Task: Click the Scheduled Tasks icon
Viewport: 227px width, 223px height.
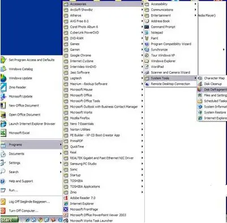Action: (x=200, y=101)
